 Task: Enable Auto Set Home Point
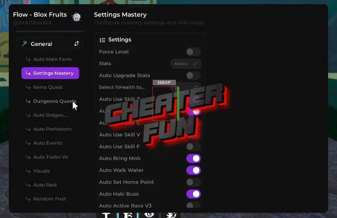(194, 182)
